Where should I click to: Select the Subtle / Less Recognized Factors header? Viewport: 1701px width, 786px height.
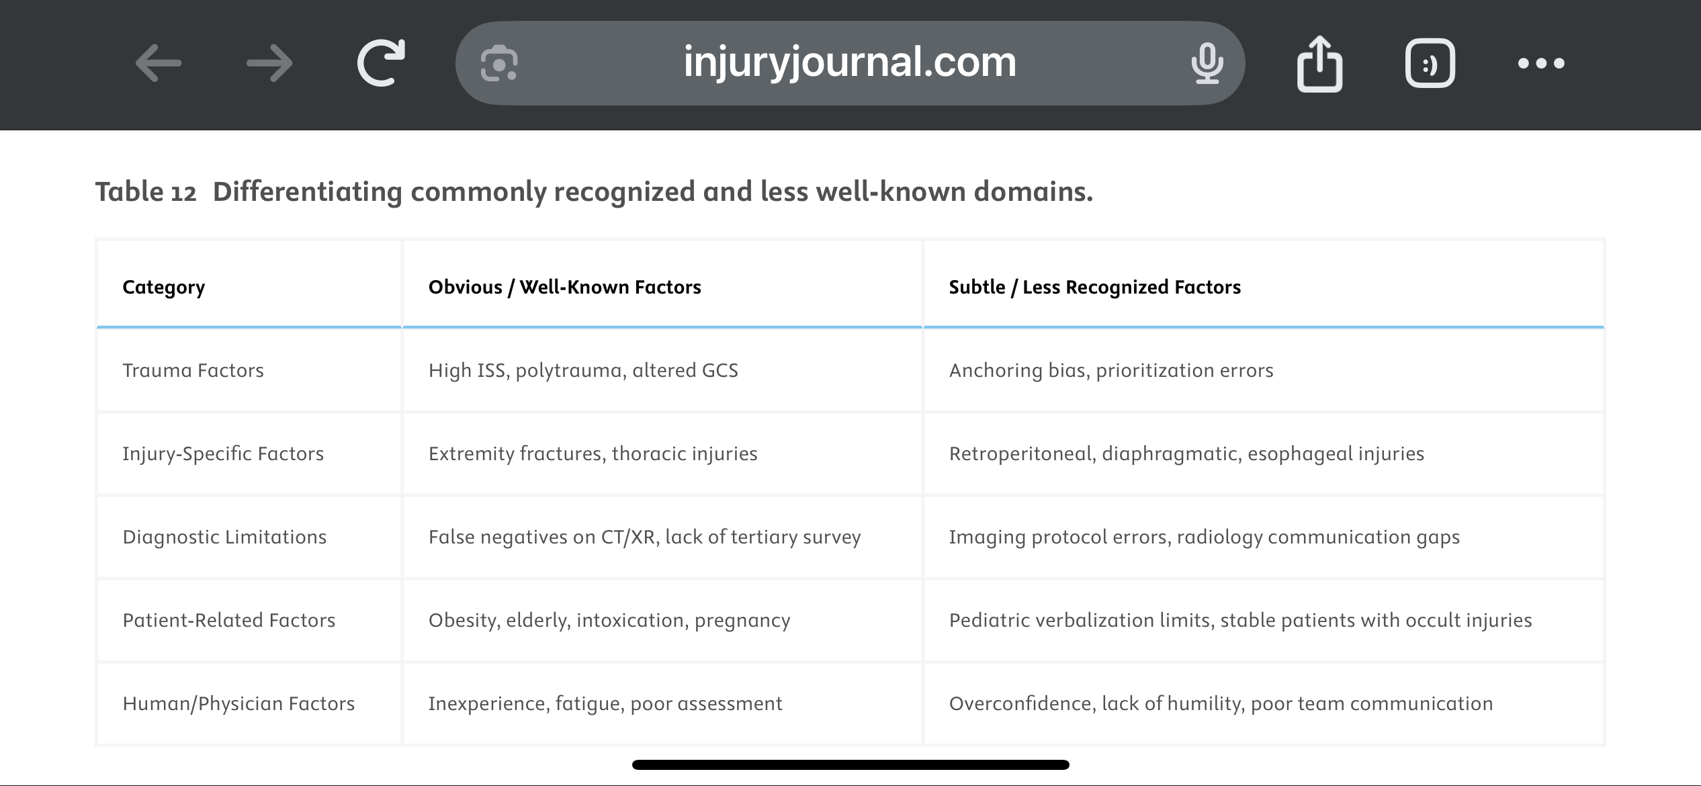coord(1094,288)
